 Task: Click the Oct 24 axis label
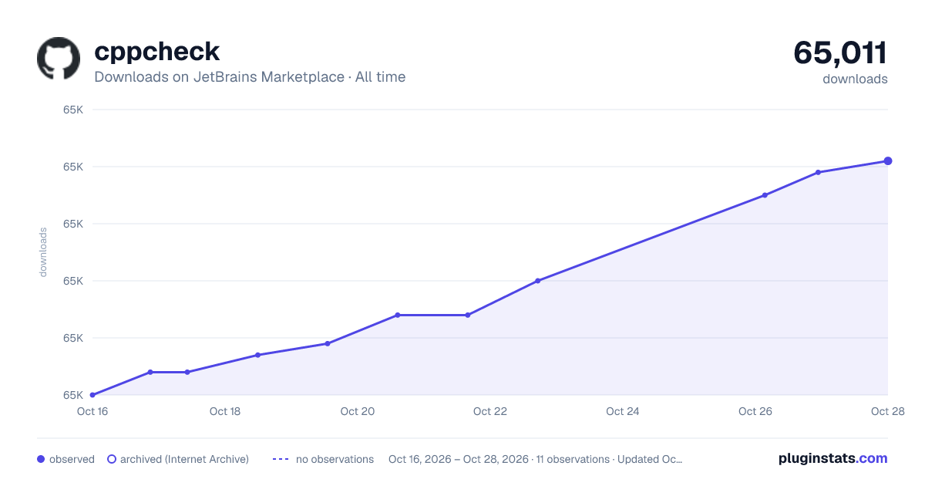click(x=623, y=411)
